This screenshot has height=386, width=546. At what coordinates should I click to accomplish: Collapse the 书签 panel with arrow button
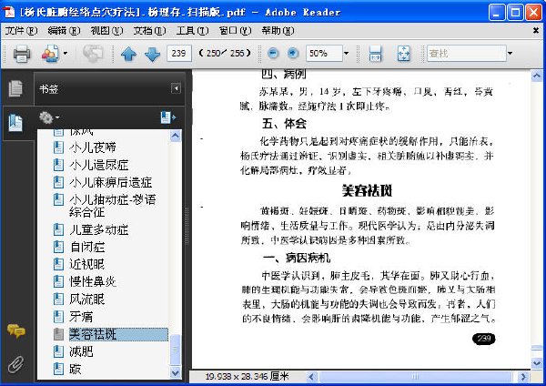click(176, 88)
